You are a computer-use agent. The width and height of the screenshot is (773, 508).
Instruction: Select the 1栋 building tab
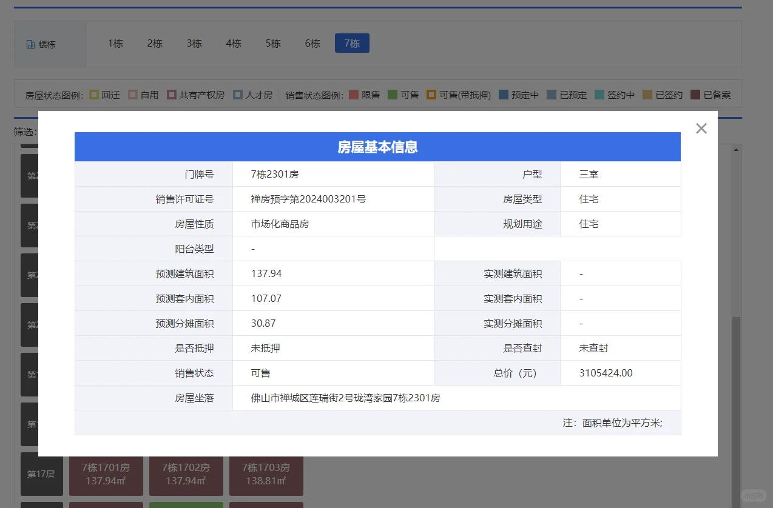coord(115,44)
